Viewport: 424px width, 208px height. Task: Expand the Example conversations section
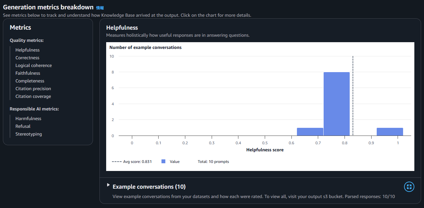tap(108, 185)
